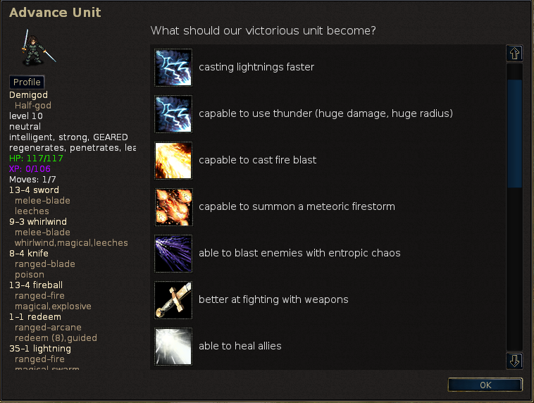534x403 pixels.
Task: Select 'capable to use thunder' option text
Action: pyautogui.click(x=325, y=113)
